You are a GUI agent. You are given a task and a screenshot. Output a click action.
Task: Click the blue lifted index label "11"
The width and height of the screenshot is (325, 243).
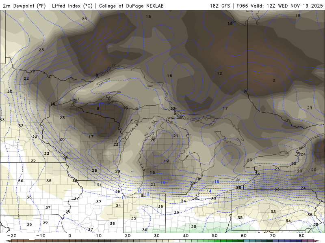(x=124, y=198)
